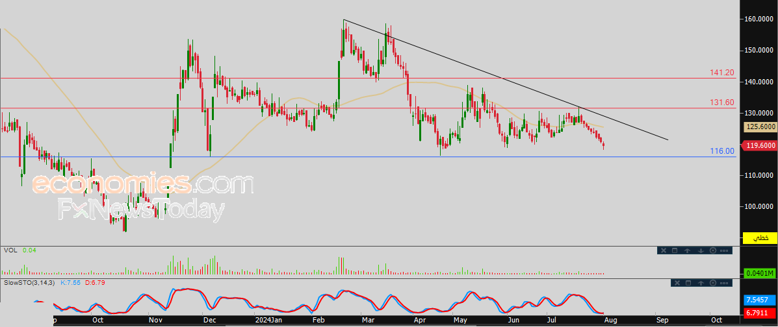This screenshot has width=778, height=327.
Task: Click the 150.0000 price axis label
Action: (759, 50)
